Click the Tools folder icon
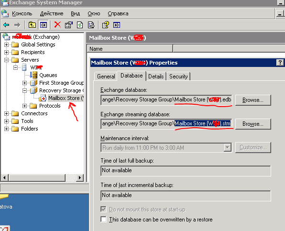Image resolution: width=285 pixels, height=231 pixels. tap(15, 121)
